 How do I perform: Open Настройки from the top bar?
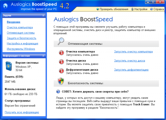click(x=139, y=9)
